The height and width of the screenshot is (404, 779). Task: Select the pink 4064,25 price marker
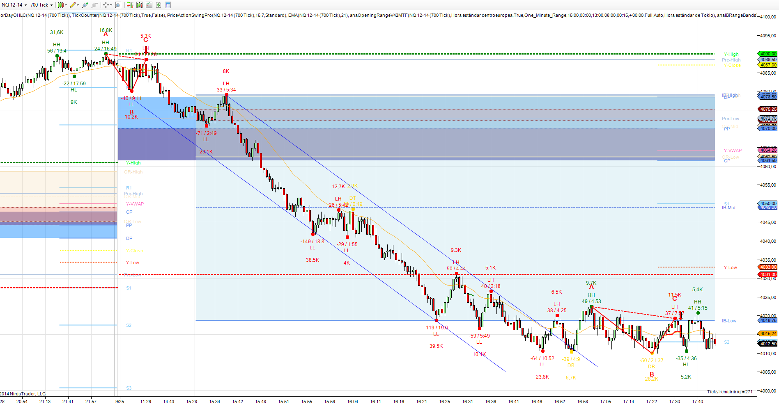coord(768,150)
